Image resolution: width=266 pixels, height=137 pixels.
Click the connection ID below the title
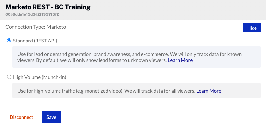[32, 14]
